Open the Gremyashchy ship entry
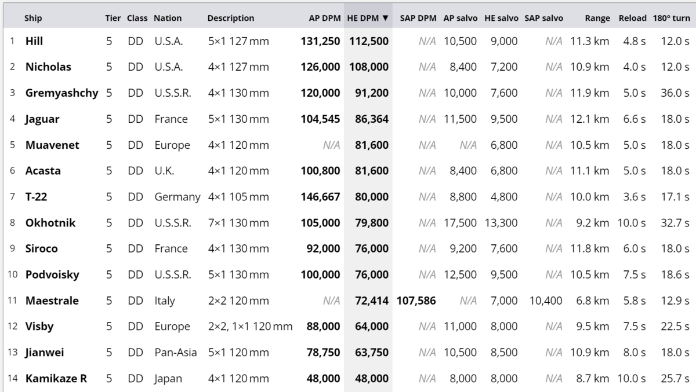This screenshot has width=696, height=392. [62, 93]
